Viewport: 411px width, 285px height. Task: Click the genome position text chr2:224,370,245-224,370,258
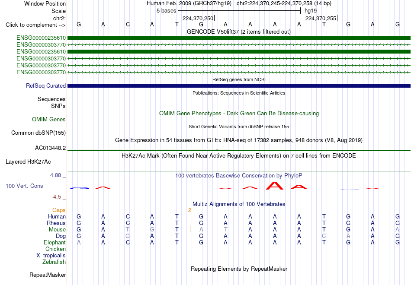(x=274, y=3)
